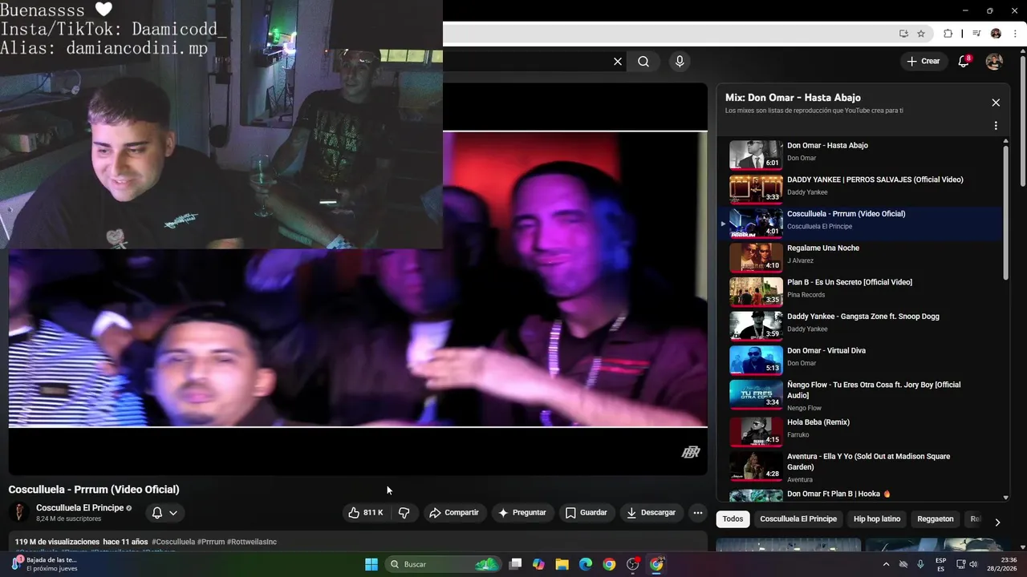Screen dimensions: 1027x577
Task: Click the Guardar button
Action: 587,513
